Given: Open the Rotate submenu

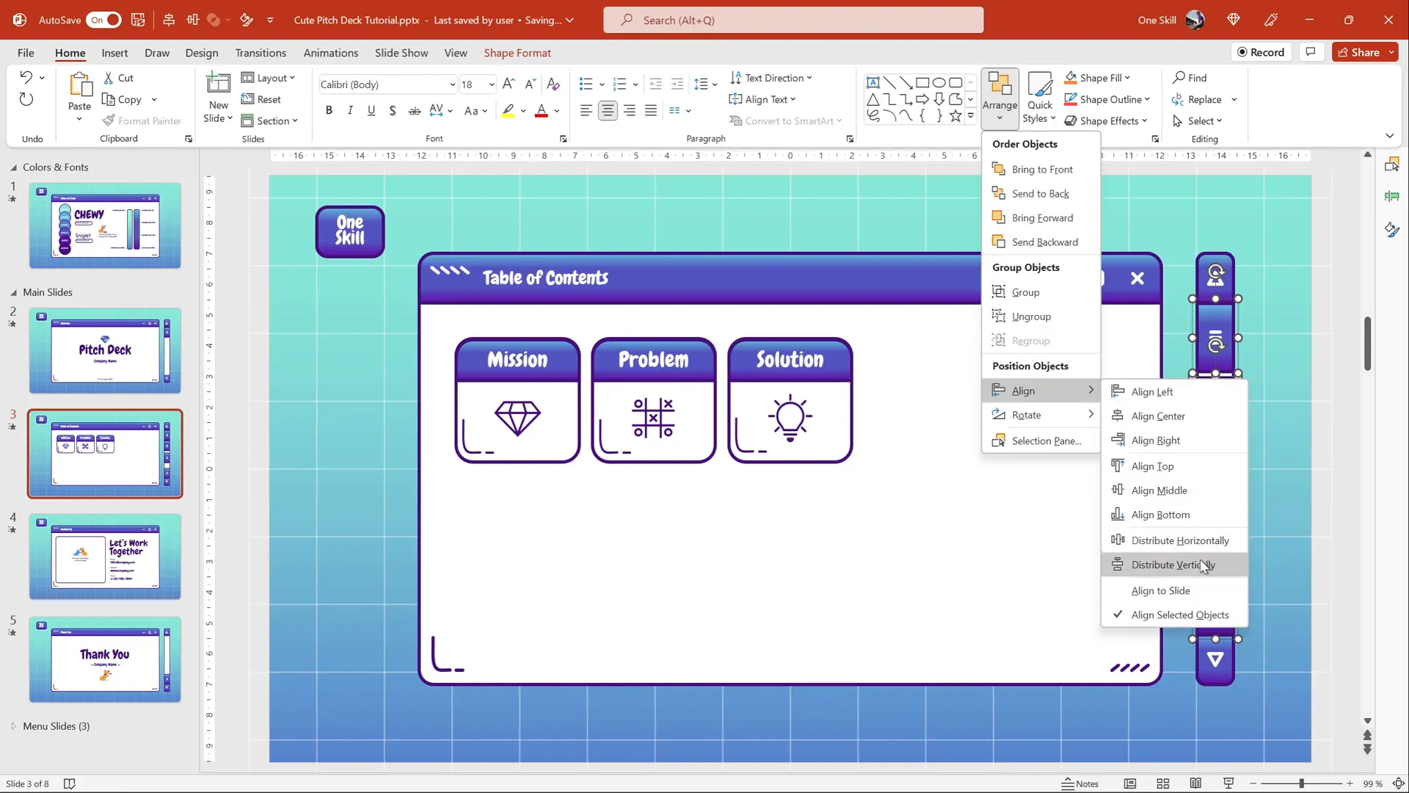Looking at the screenshot, I should pos(1041,415).
